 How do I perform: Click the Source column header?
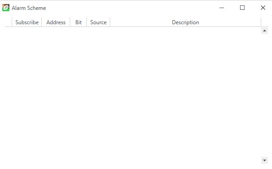[98, 22]
